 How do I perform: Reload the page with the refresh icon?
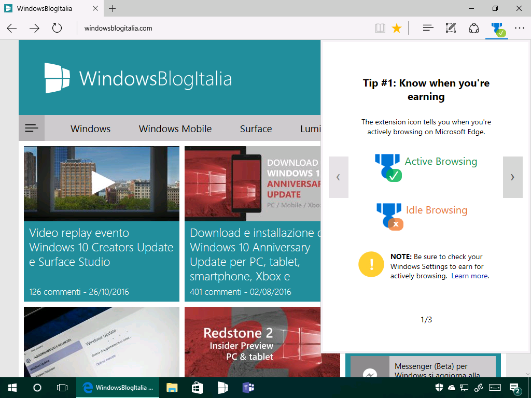coord(57,28)
